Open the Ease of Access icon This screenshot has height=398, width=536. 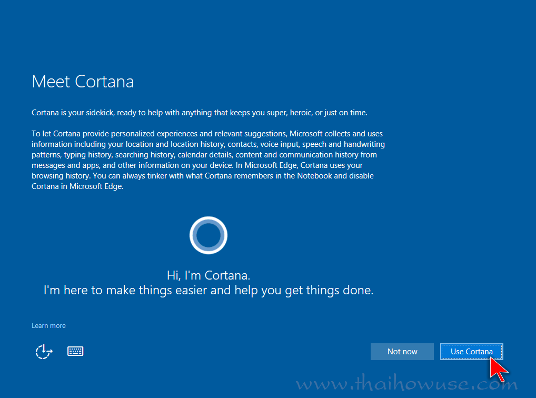pyautogui.click(x=44, y=352)
